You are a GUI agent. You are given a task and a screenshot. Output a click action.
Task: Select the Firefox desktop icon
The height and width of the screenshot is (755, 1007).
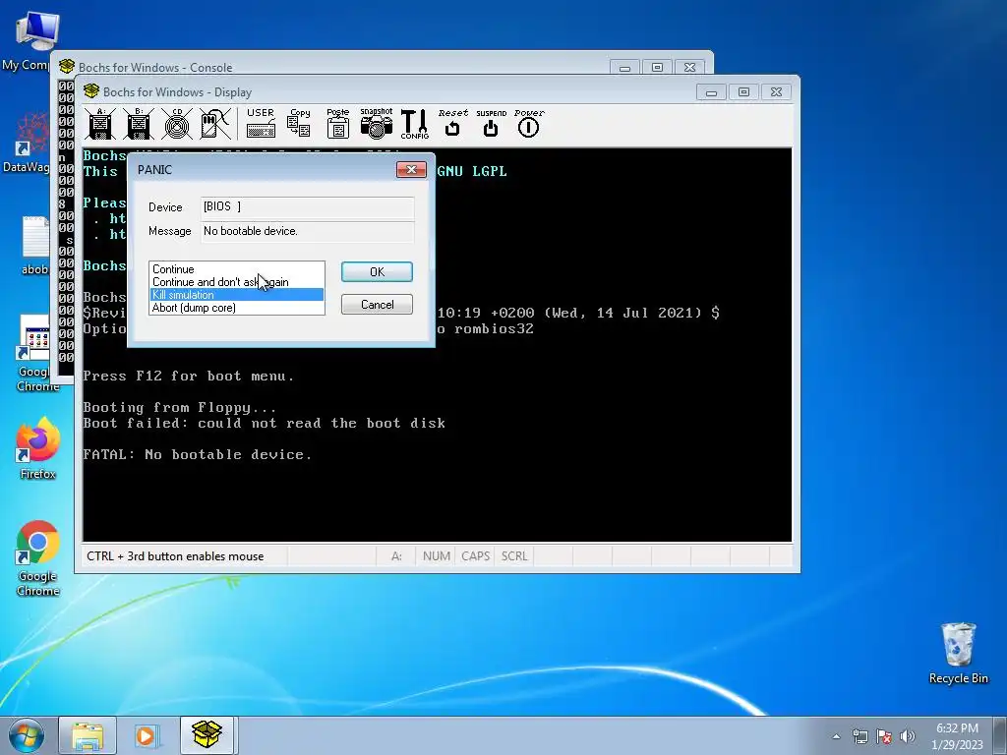pyautogui.click(x=38, y=449)
